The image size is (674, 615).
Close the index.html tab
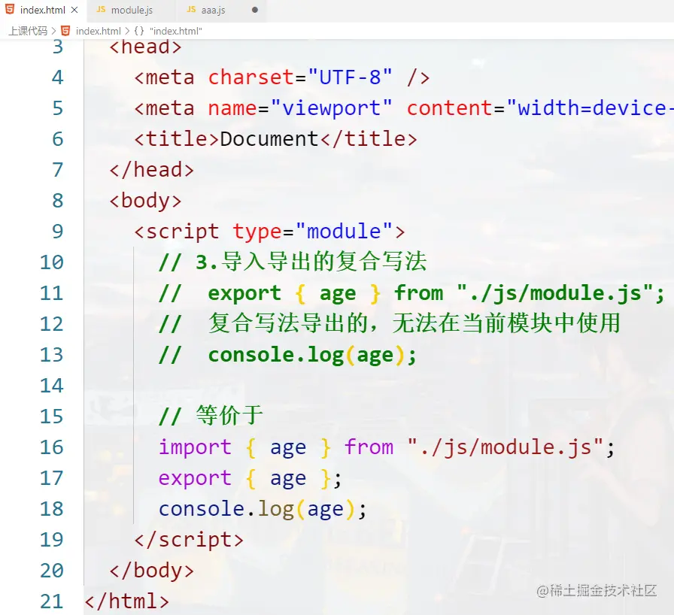coord(74,10)
